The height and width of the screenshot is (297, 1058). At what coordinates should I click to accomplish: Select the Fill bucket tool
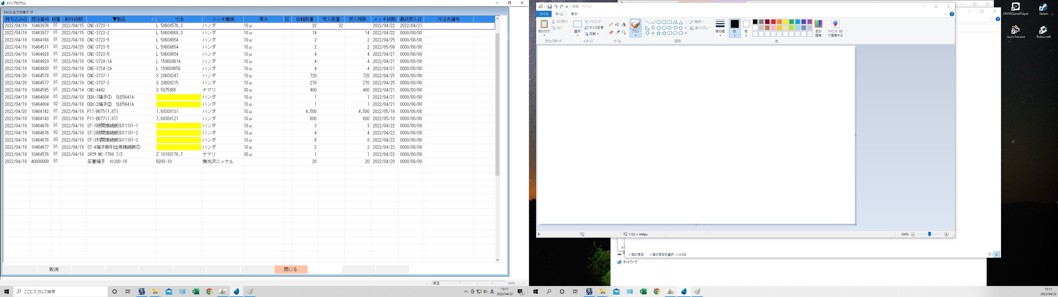617,25
